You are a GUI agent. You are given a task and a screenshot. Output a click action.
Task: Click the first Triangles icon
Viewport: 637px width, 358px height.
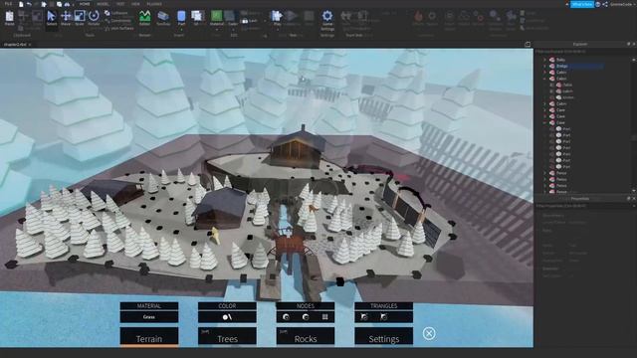tap(364, 317)
